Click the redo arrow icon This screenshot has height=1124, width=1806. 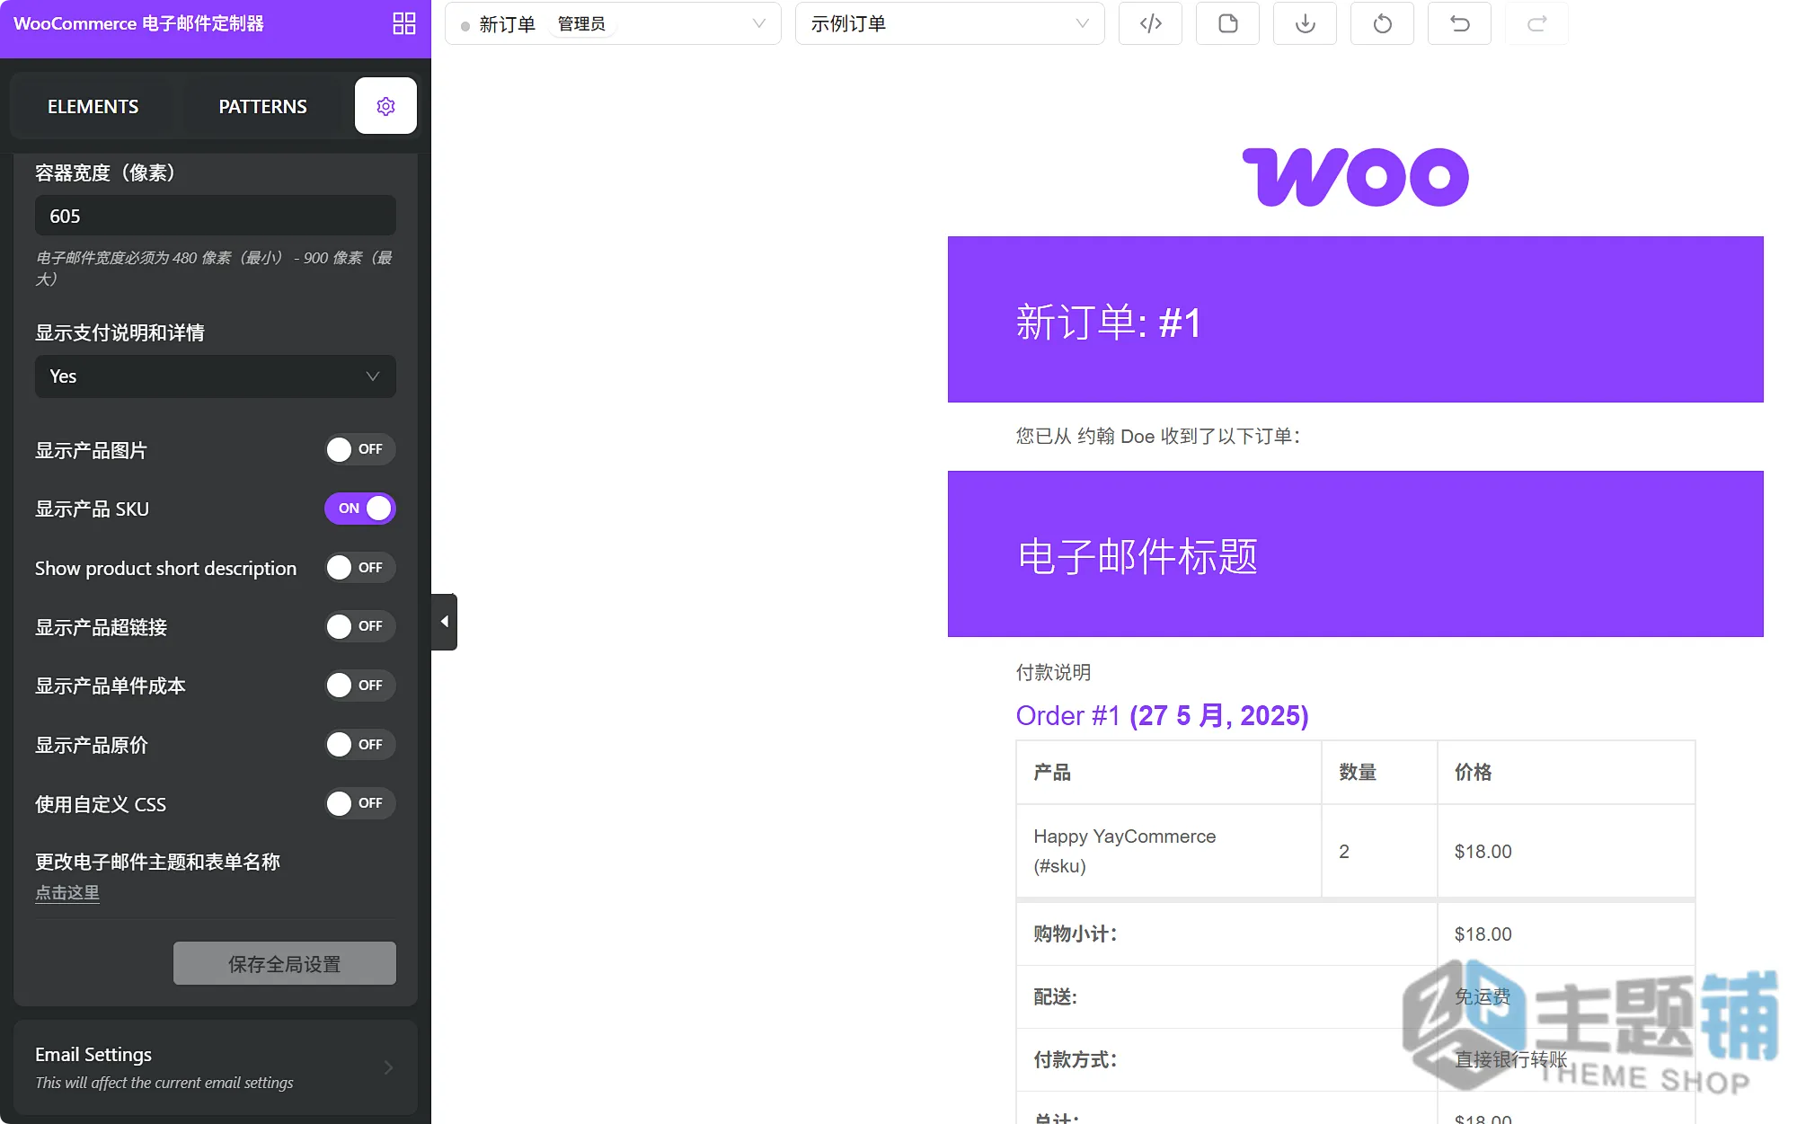[1536, 23]
